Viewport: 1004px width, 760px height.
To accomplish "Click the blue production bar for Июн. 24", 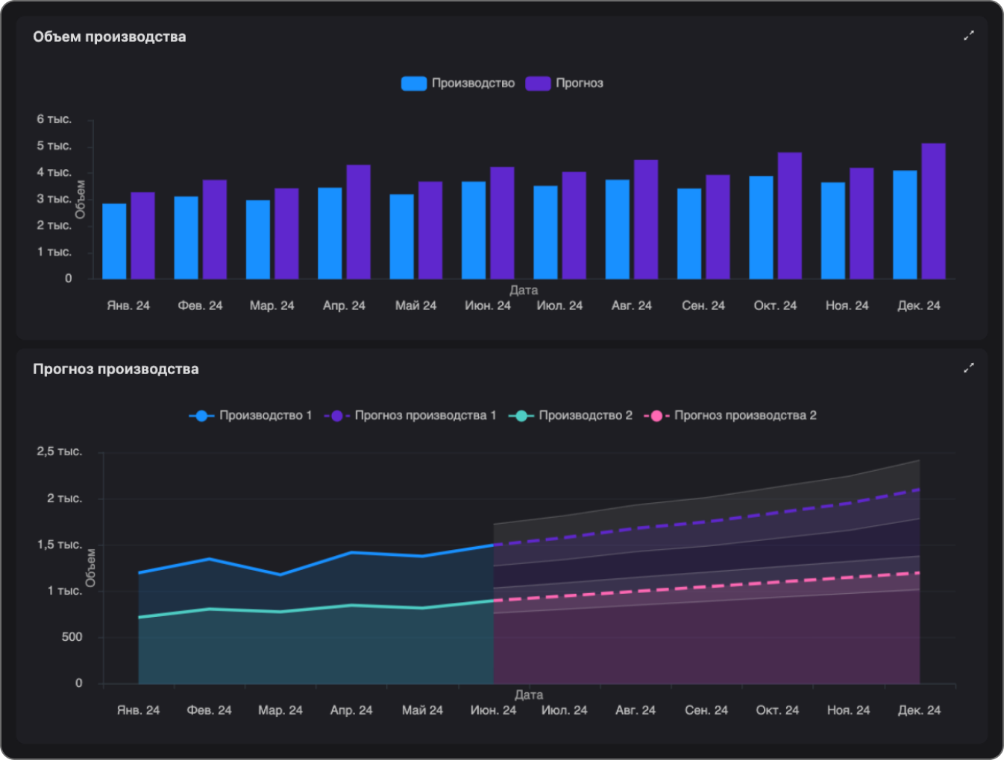I will (474, 230).
